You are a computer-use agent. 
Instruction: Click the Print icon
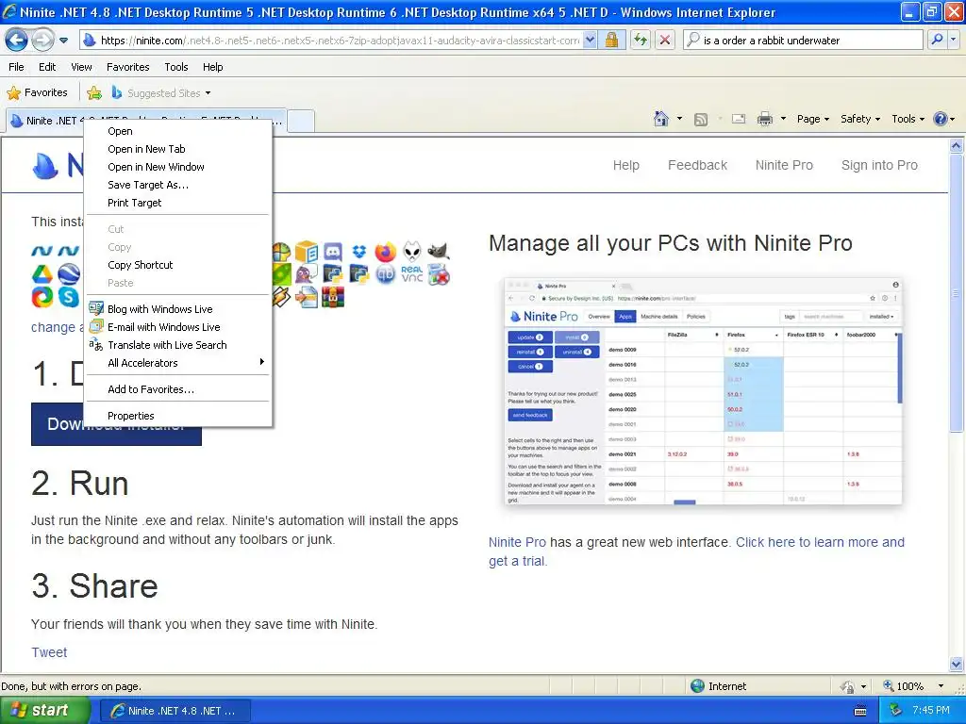point(764,119)
